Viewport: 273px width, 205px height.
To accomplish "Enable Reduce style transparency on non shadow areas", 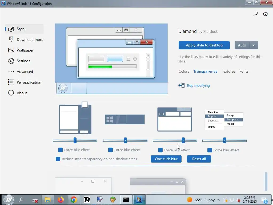I will [58, 159].
